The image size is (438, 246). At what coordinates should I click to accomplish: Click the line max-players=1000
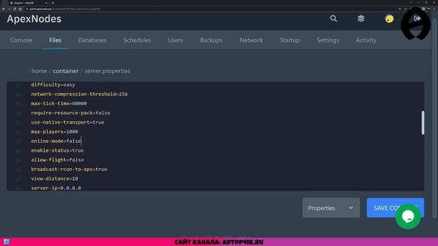pos(55,132)
